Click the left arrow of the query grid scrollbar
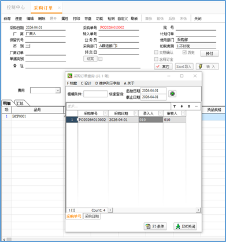The width and height of the screenshot is (226, 242). 110,210
